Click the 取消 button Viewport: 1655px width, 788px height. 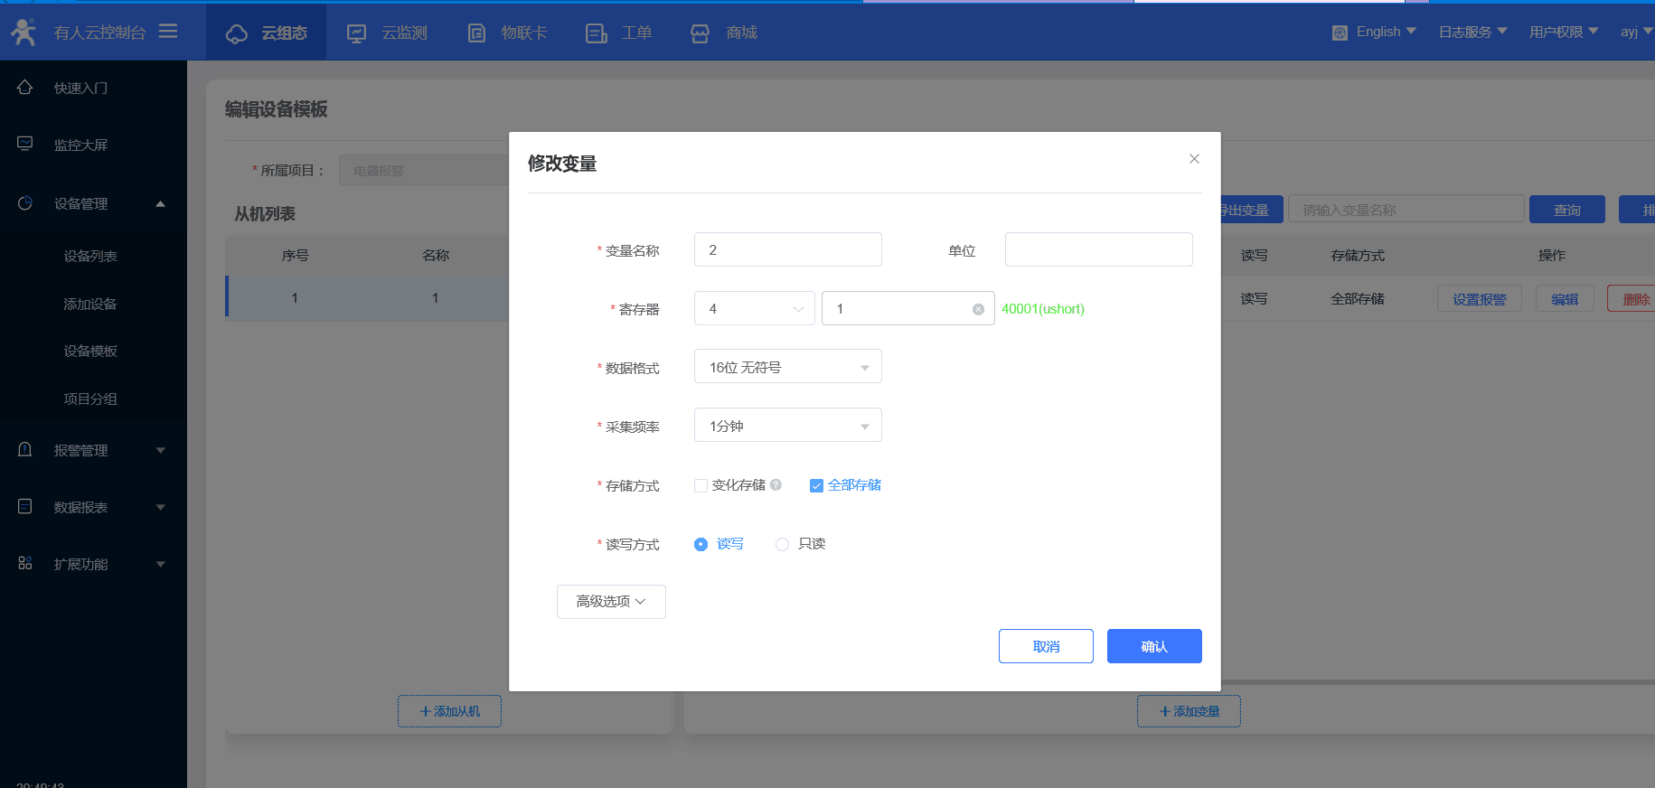[1046, 646]
